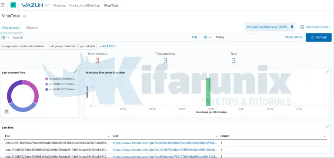Show VirusTotal module info icon
334x158 pixels.
pyautogui.click(x=24, y=16)
